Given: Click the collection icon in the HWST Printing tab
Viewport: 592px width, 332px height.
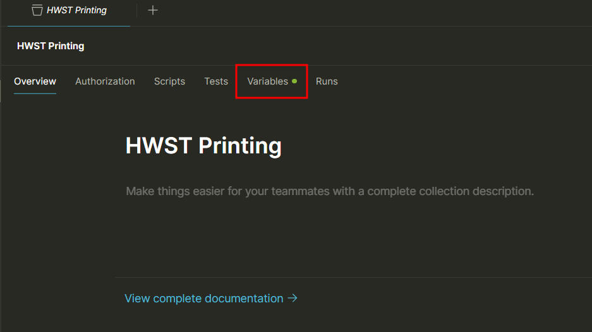Looking at the screenshot, I should pyautogui.click(x=37, y=10).
